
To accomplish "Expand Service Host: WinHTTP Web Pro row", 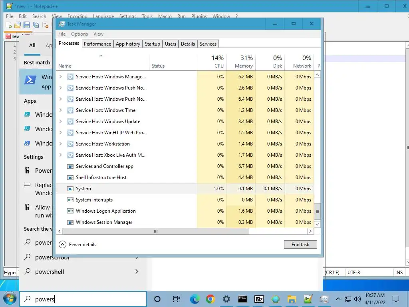I will point(61,133).
